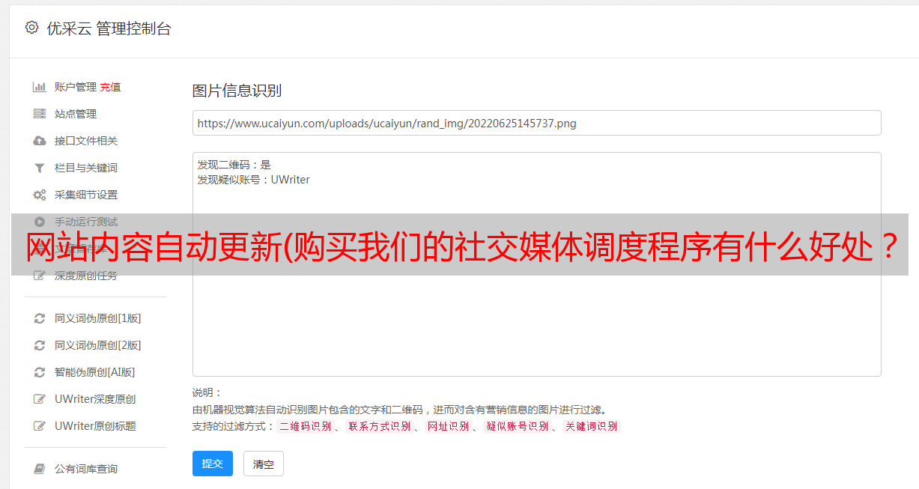Open UWriter原创标题 in the sidebar
This screenshot has height=489, width=919.
pos(95,426)
